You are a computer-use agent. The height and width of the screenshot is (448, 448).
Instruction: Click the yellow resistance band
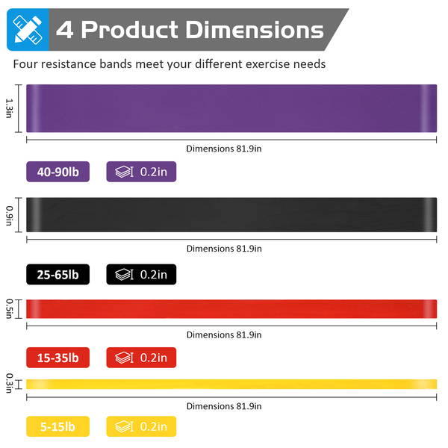231,384
